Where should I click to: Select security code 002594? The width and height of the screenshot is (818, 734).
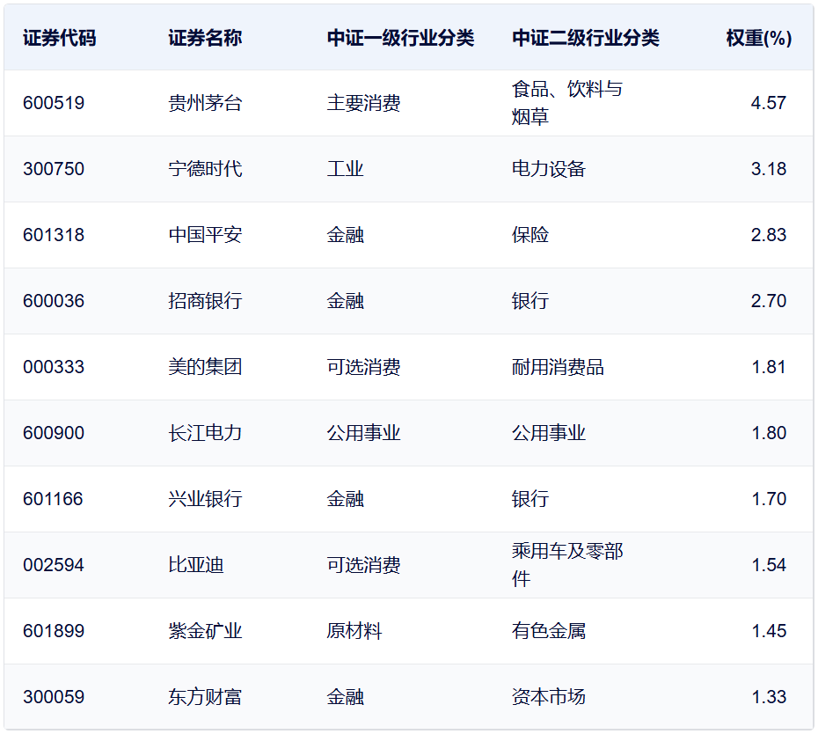coord(54,565)
